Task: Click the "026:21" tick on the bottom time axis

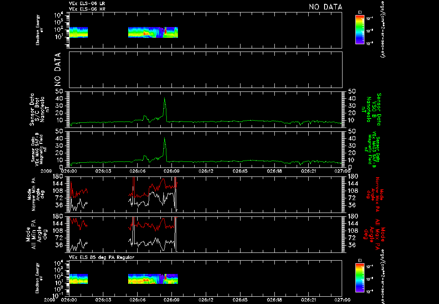Action: 308,300
